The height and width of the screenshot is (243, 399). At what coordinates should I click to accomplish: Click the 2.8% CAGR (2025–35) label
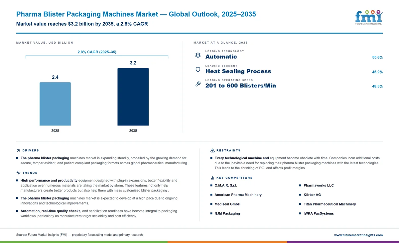pyautogui.click(x=97, y=52)
